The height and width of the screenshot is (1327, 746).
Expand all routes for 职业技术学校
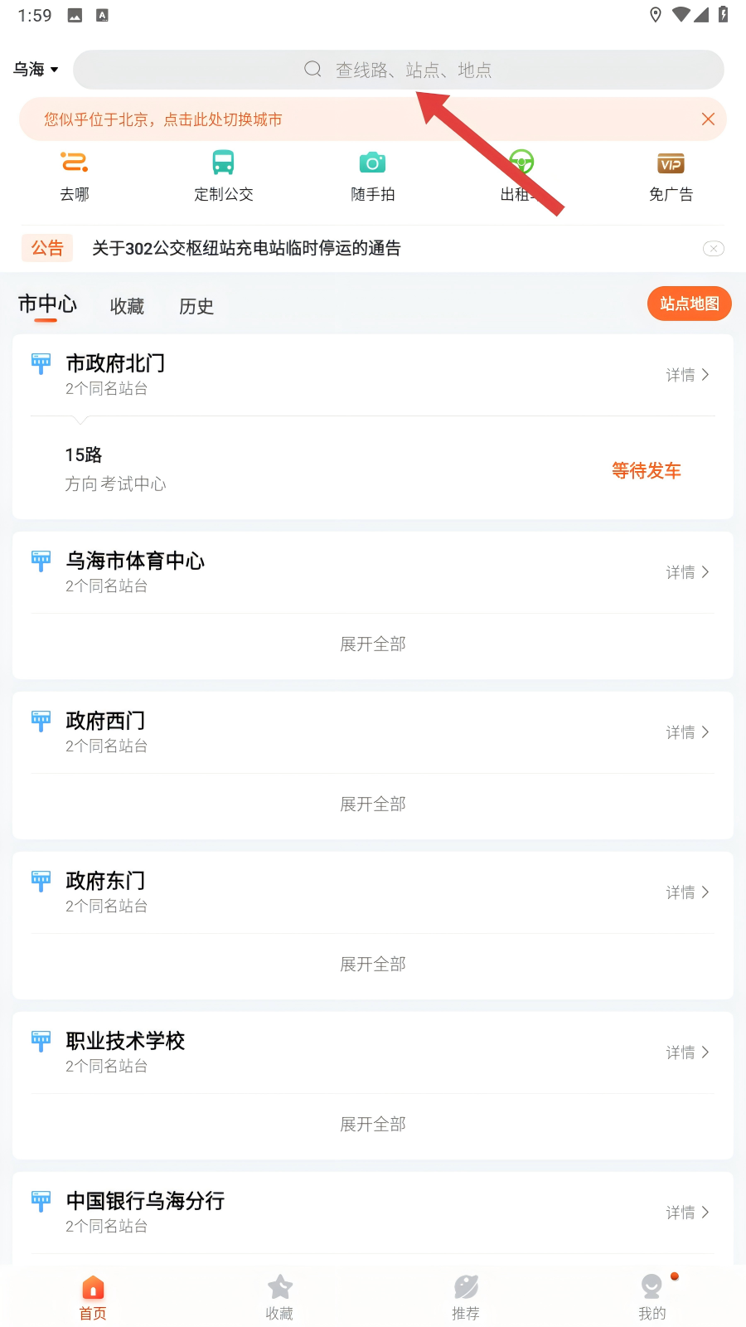tap(373, 1125)
